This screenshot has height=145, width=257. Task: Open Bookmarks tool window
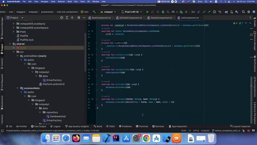[x=2, y=103]
